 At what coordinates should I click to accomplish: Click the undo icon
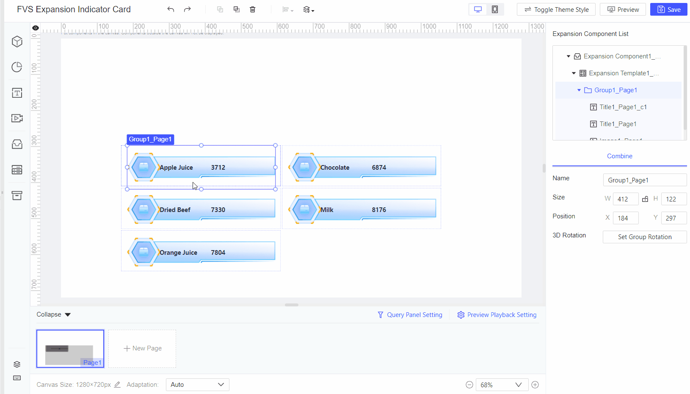point(171,9)
